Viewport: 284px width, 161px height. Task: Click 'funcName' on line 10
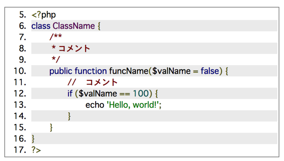(129, 71)
